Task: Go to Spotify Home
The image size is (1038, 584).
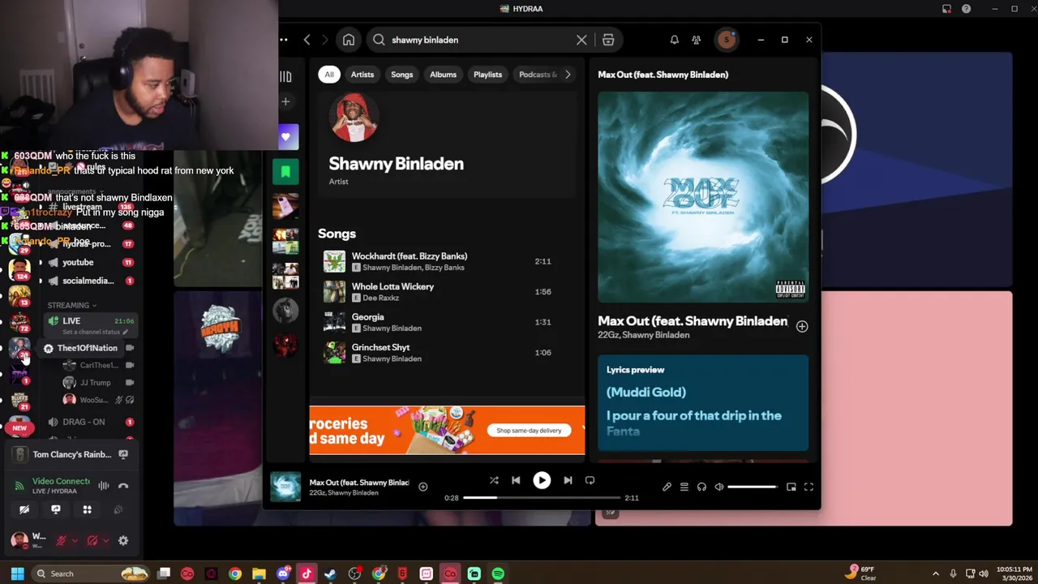Action: (x=349, y=40)
